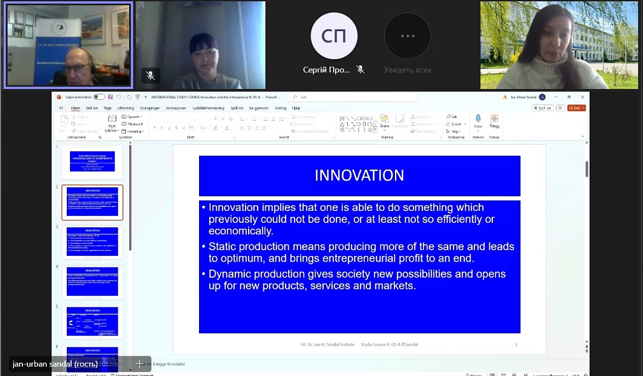Click the plus icon beside jan-urban sandal label

pos(140,364)
